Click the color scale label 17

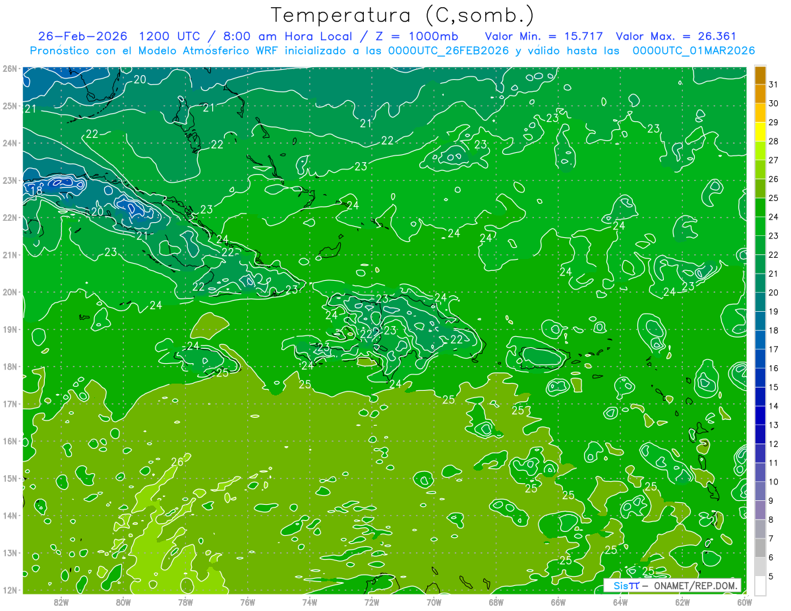coord(773,349)
